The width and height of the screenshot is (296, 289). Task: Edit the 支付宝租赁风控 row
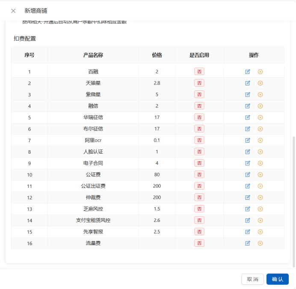point(248,220)
